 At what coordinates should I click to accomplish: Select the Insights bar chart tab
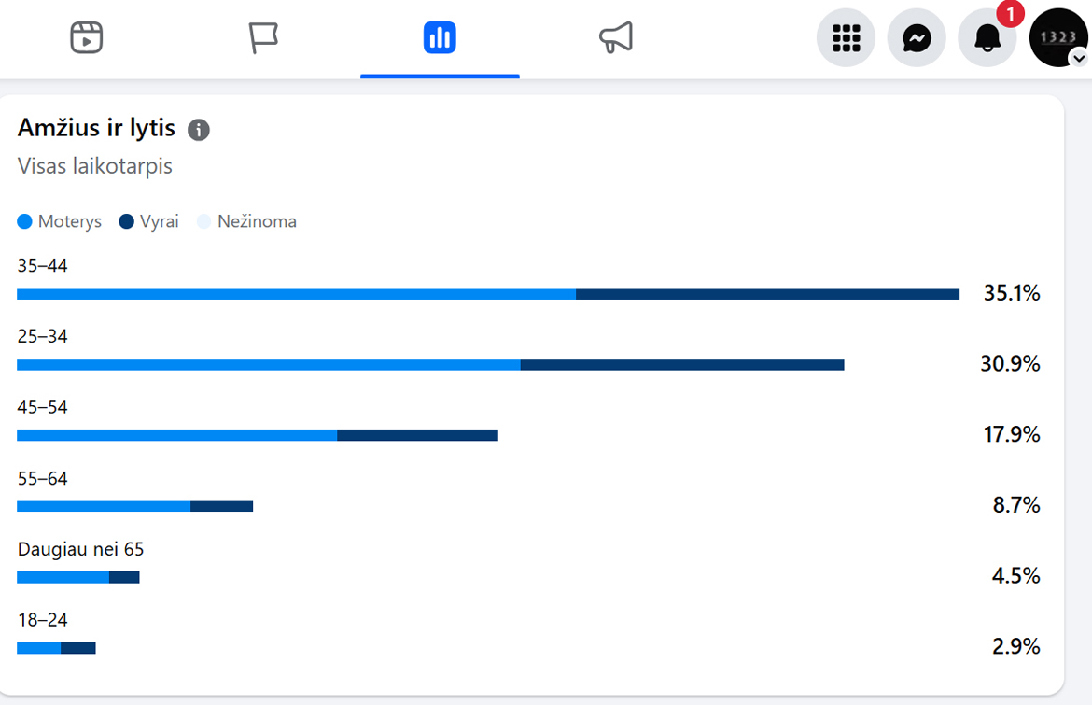point(440,37)
